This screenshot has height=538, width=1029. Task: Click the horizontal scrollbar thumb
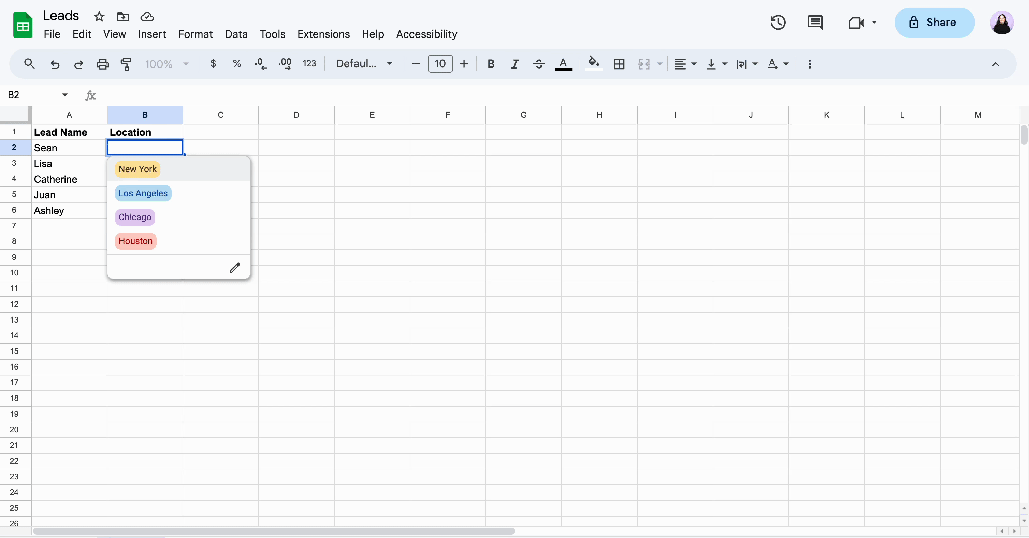(274, 531)
